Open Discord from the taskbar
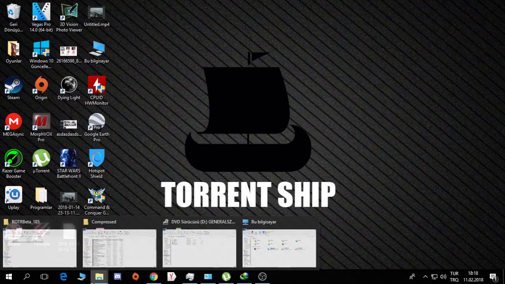 point(118,277)
